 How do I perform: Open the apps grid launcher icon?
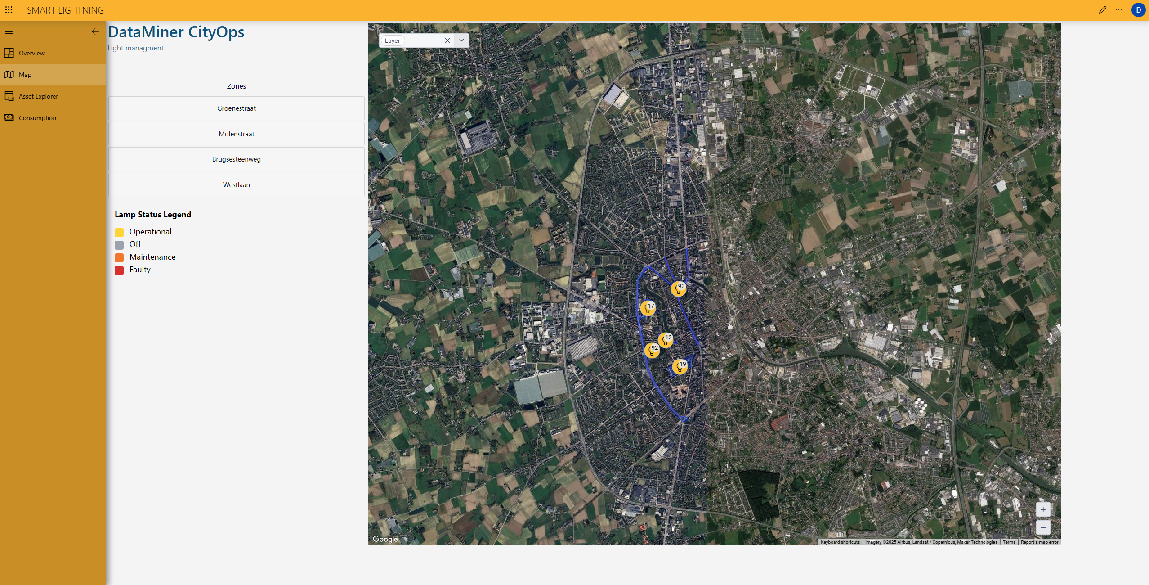(9, 10)
